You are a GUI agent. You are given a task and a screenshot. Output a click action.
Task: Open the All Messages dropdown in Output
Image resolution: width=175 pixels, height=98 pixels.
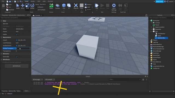click(37, 79)
